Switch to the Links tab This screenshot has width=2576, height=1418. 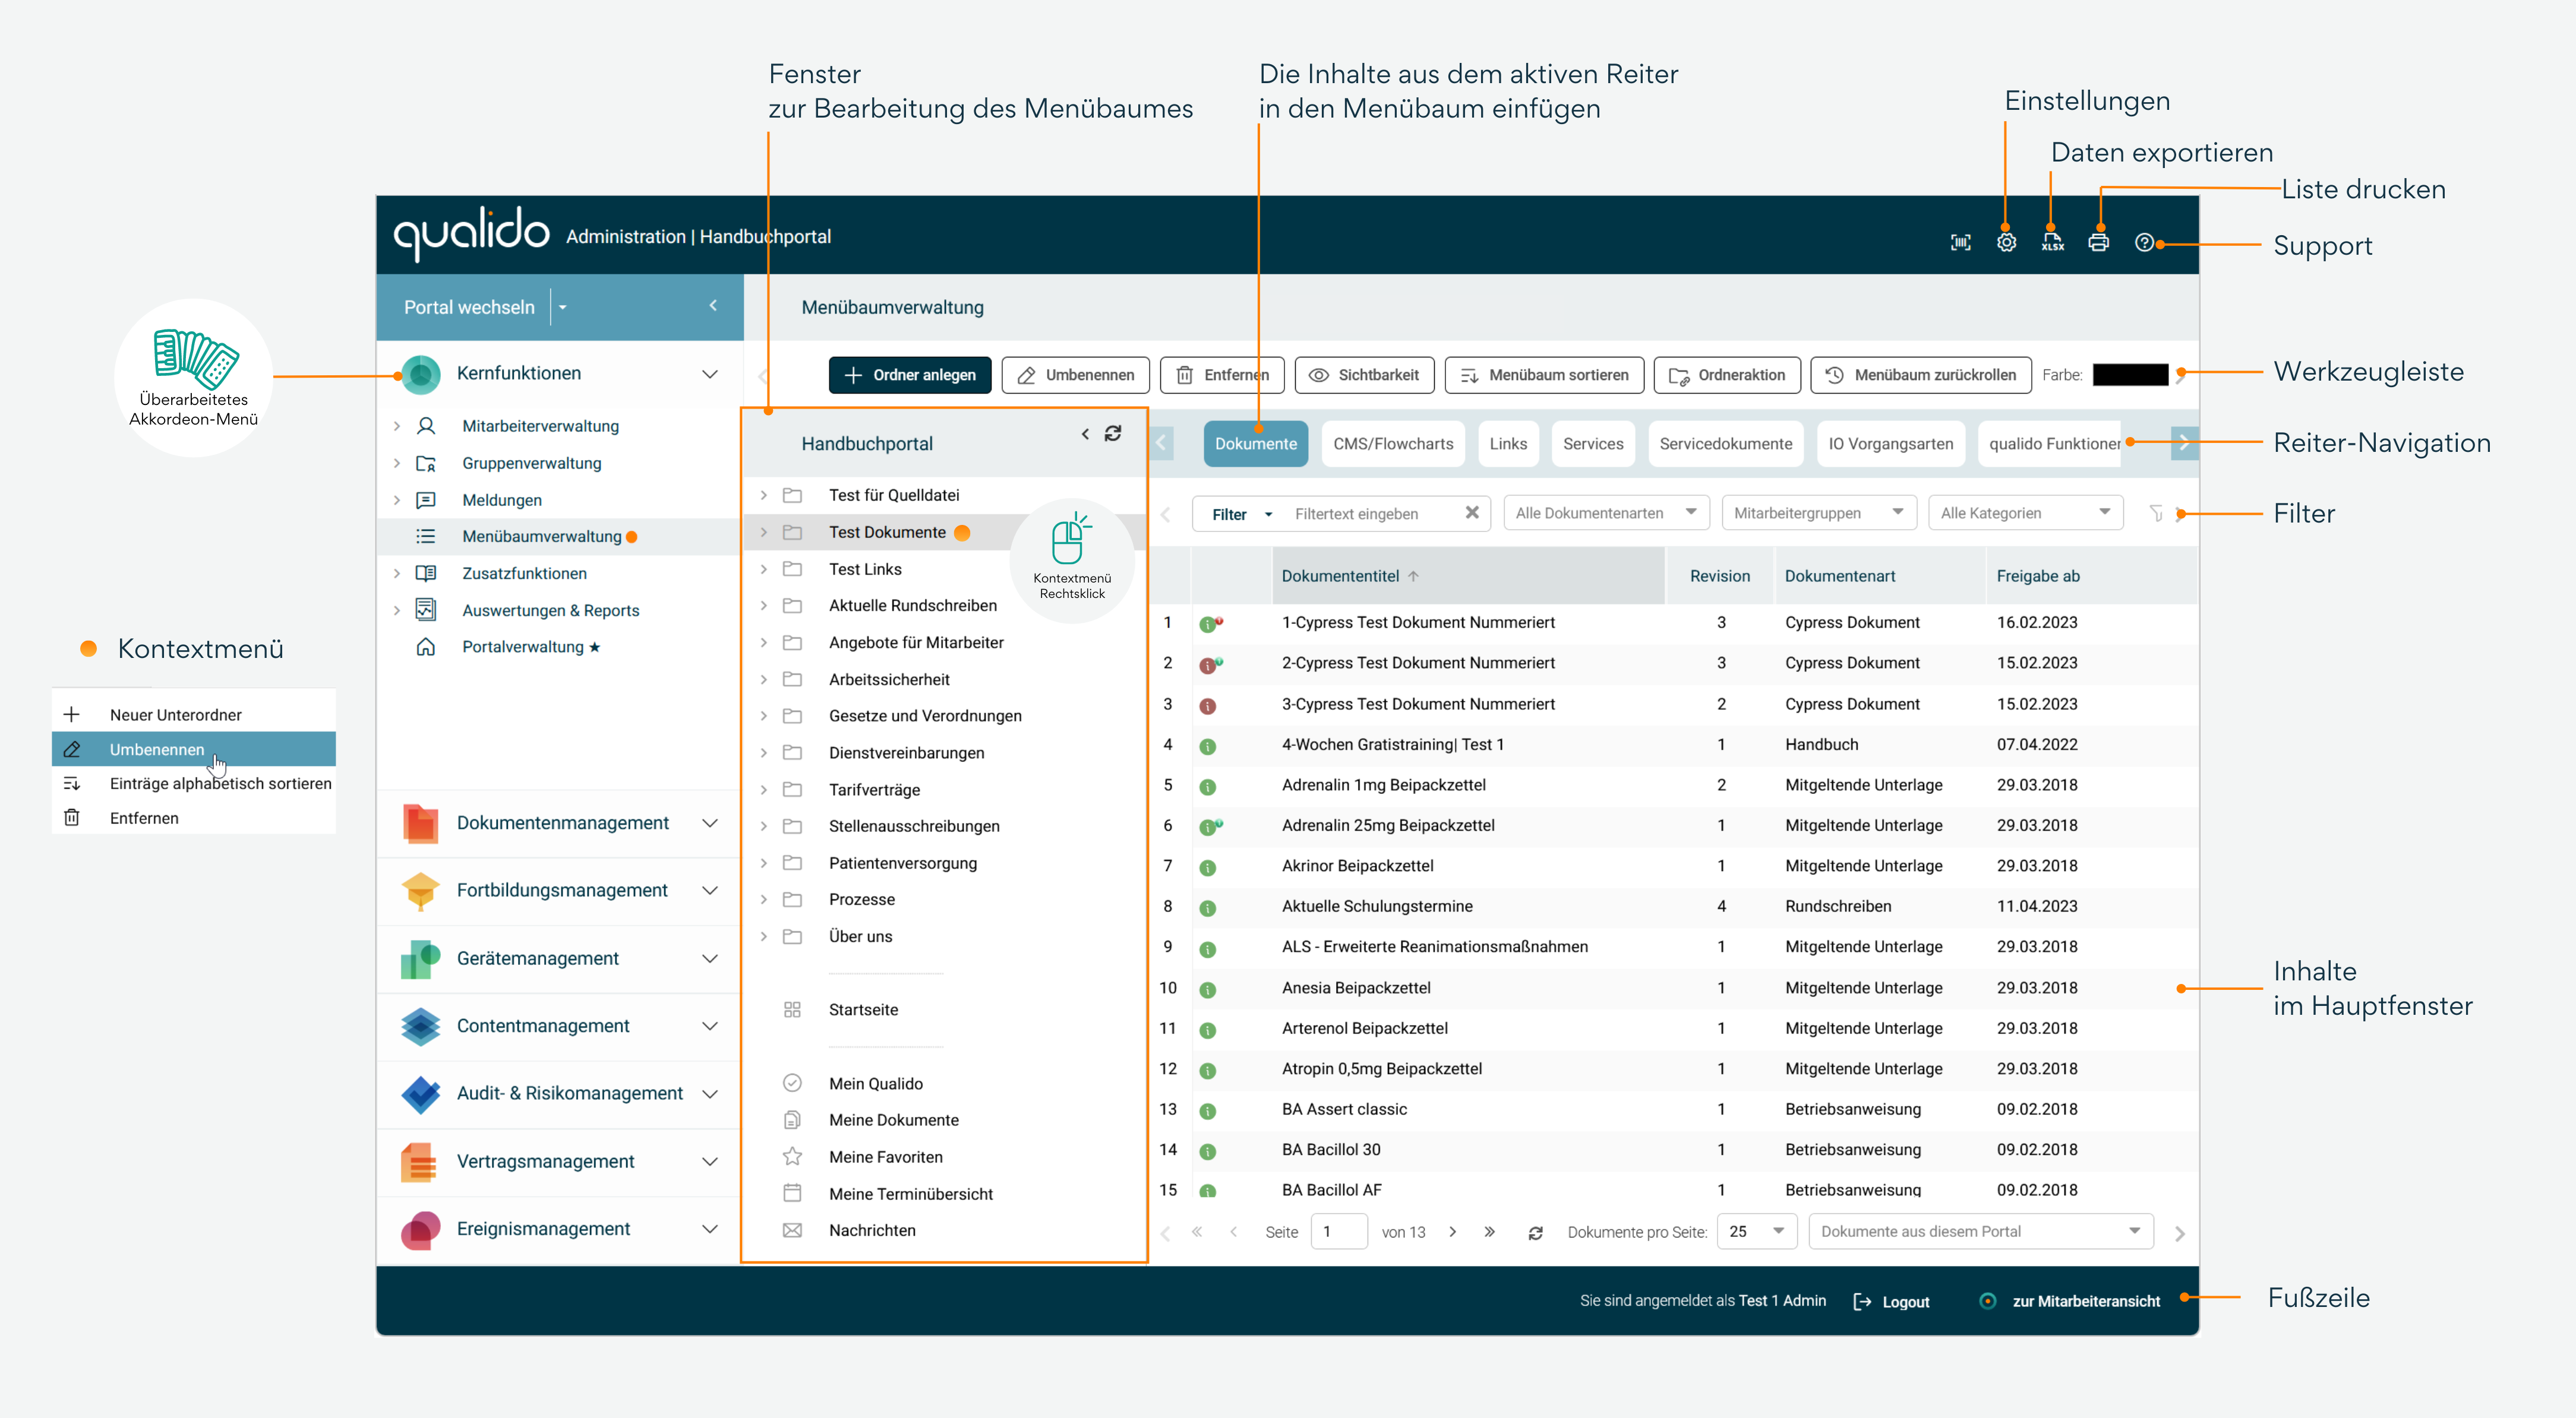1508,444
